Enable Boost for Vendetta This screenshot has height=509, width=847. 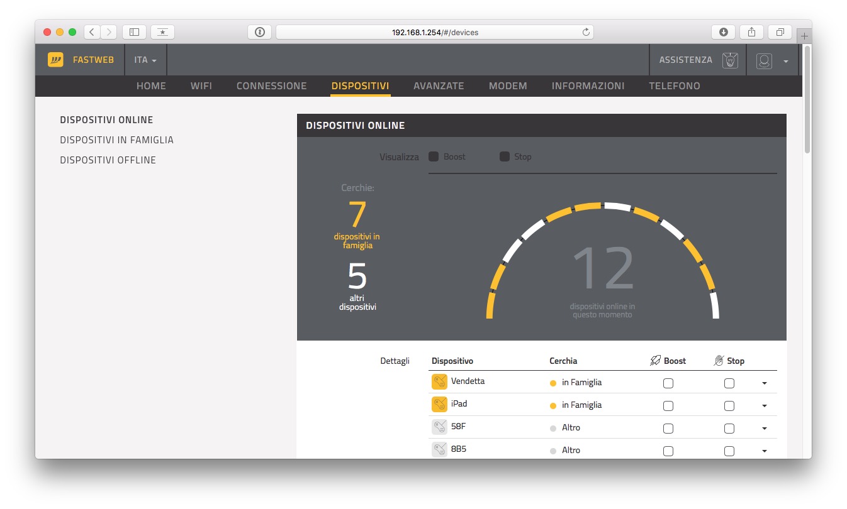(x=668, y=383)
